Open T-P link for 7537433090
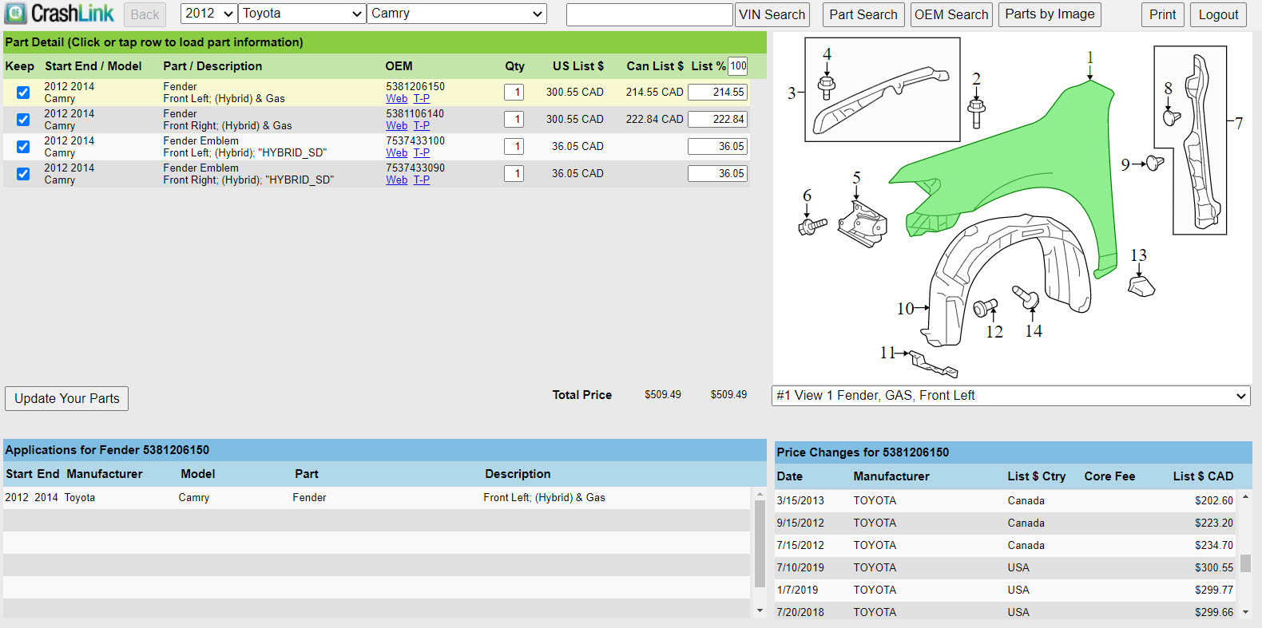Viewport: 1262px width, 628px height. click(x=422, y=180)
